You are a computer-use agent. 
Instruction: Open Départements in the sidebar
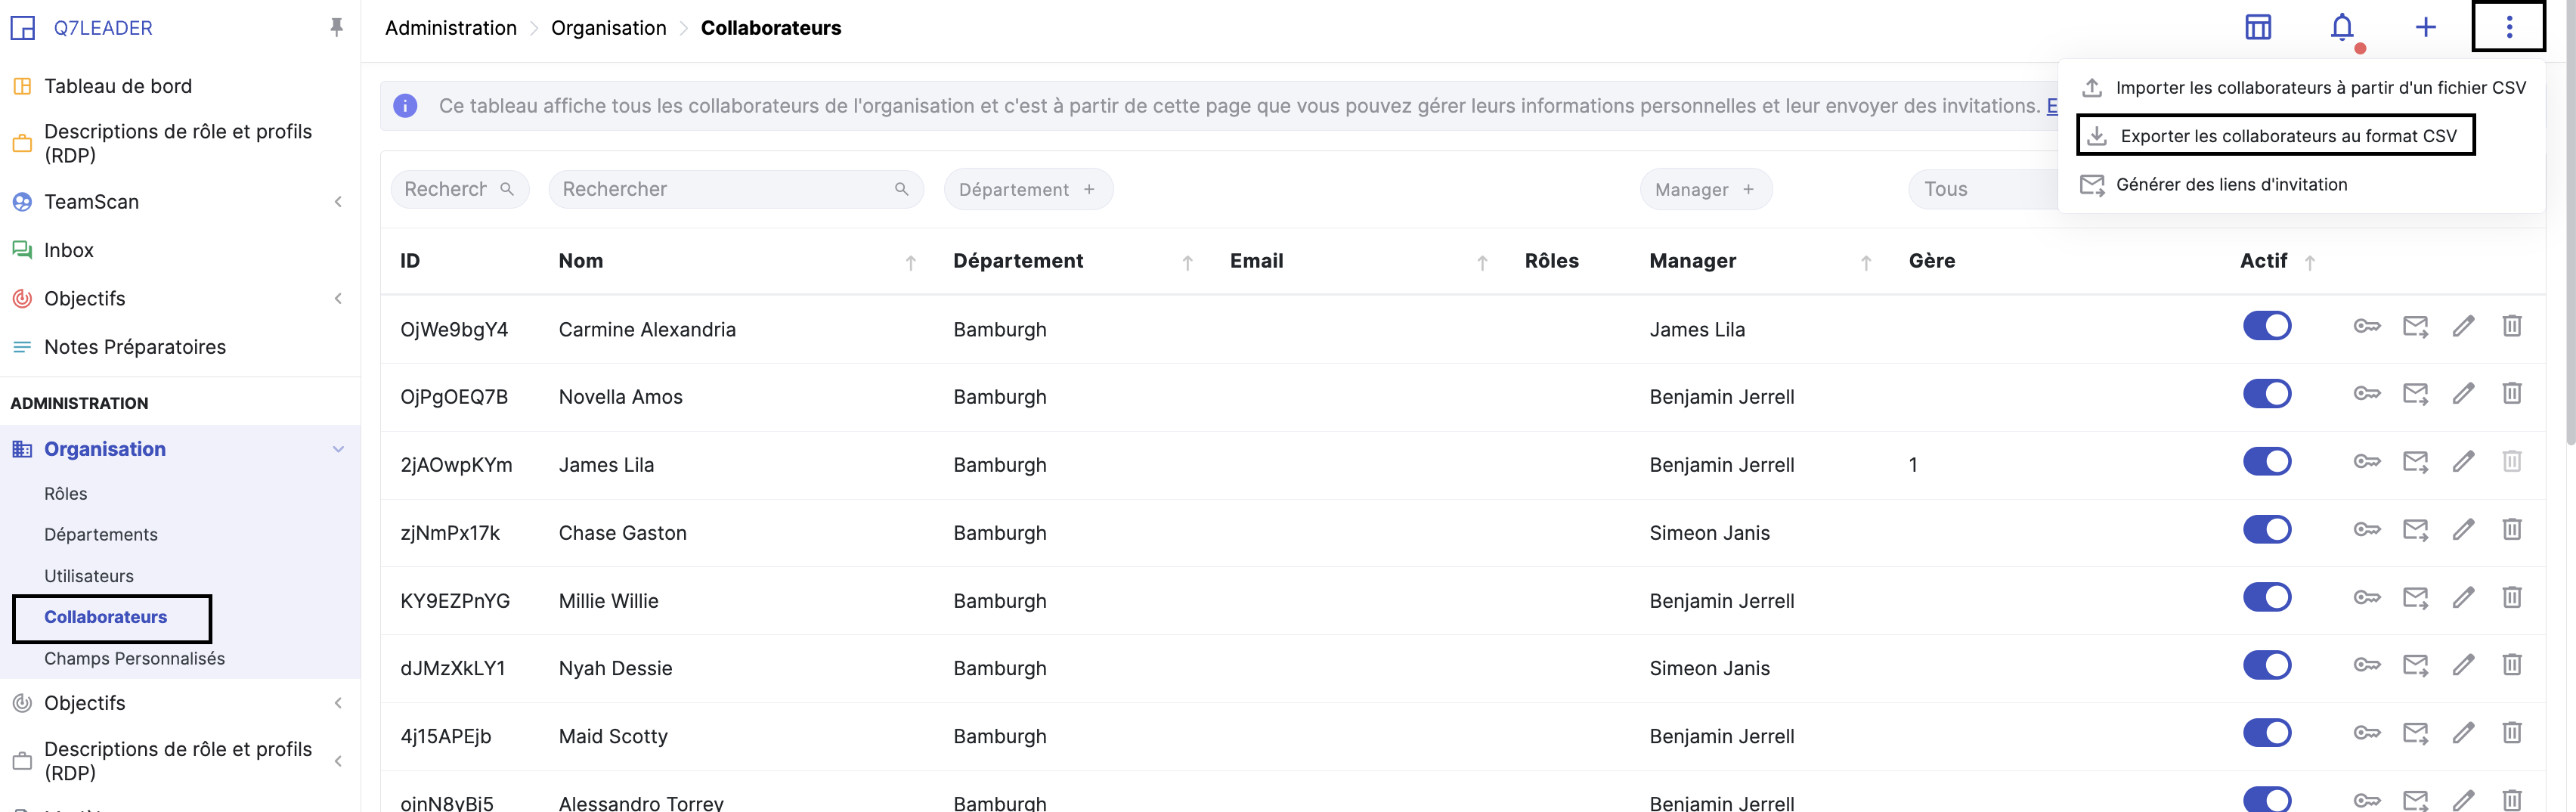(x=101, y=535)
